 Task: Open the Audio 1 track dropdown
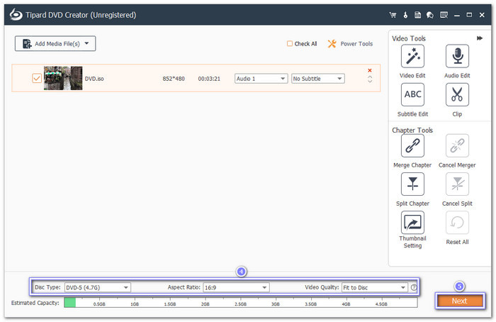(x=261, y=79)
